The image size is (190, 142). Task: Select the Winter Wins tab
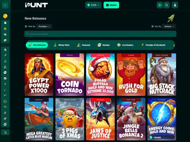point(62,45)
